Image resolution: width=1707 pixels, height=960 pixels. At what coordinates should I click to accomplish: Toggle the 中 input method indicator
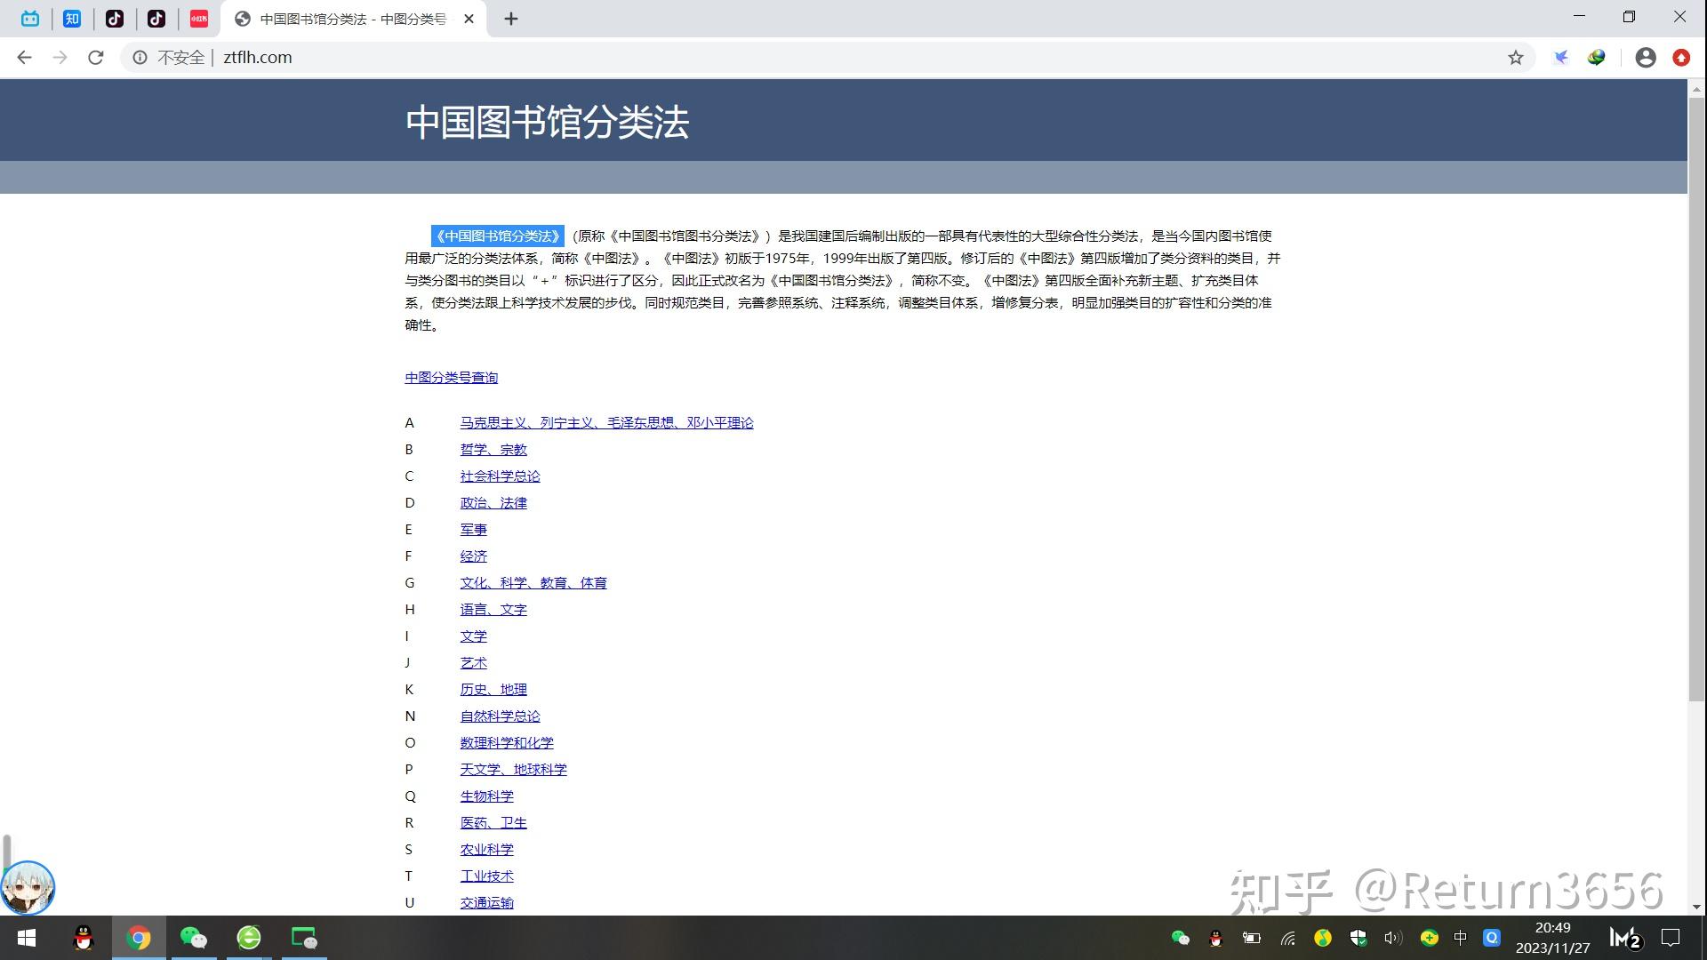pos(1460,938)
